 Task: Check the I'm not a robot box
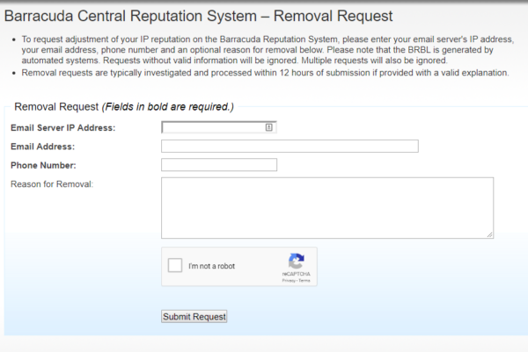175,265
